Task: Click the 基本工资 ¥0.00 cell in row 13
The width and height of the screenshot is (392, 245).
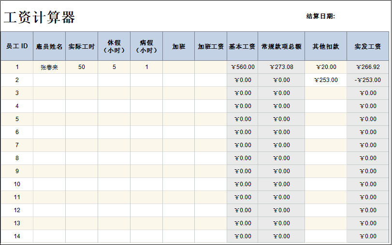Action: click(x=242, y=223)
